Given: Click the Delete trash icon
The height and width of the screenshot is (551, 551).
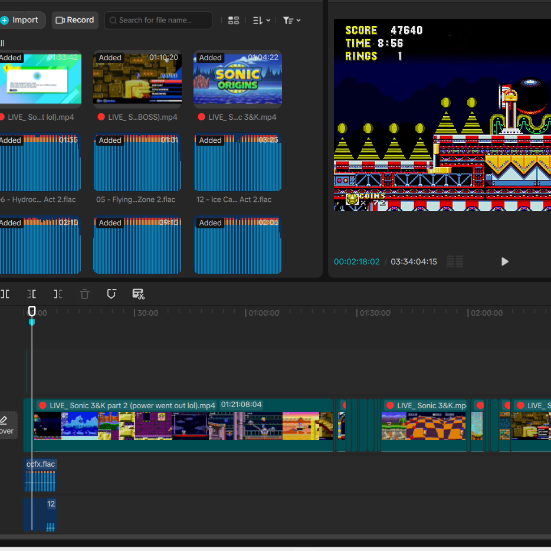Looking at the screenshot, I should (85, 294).
